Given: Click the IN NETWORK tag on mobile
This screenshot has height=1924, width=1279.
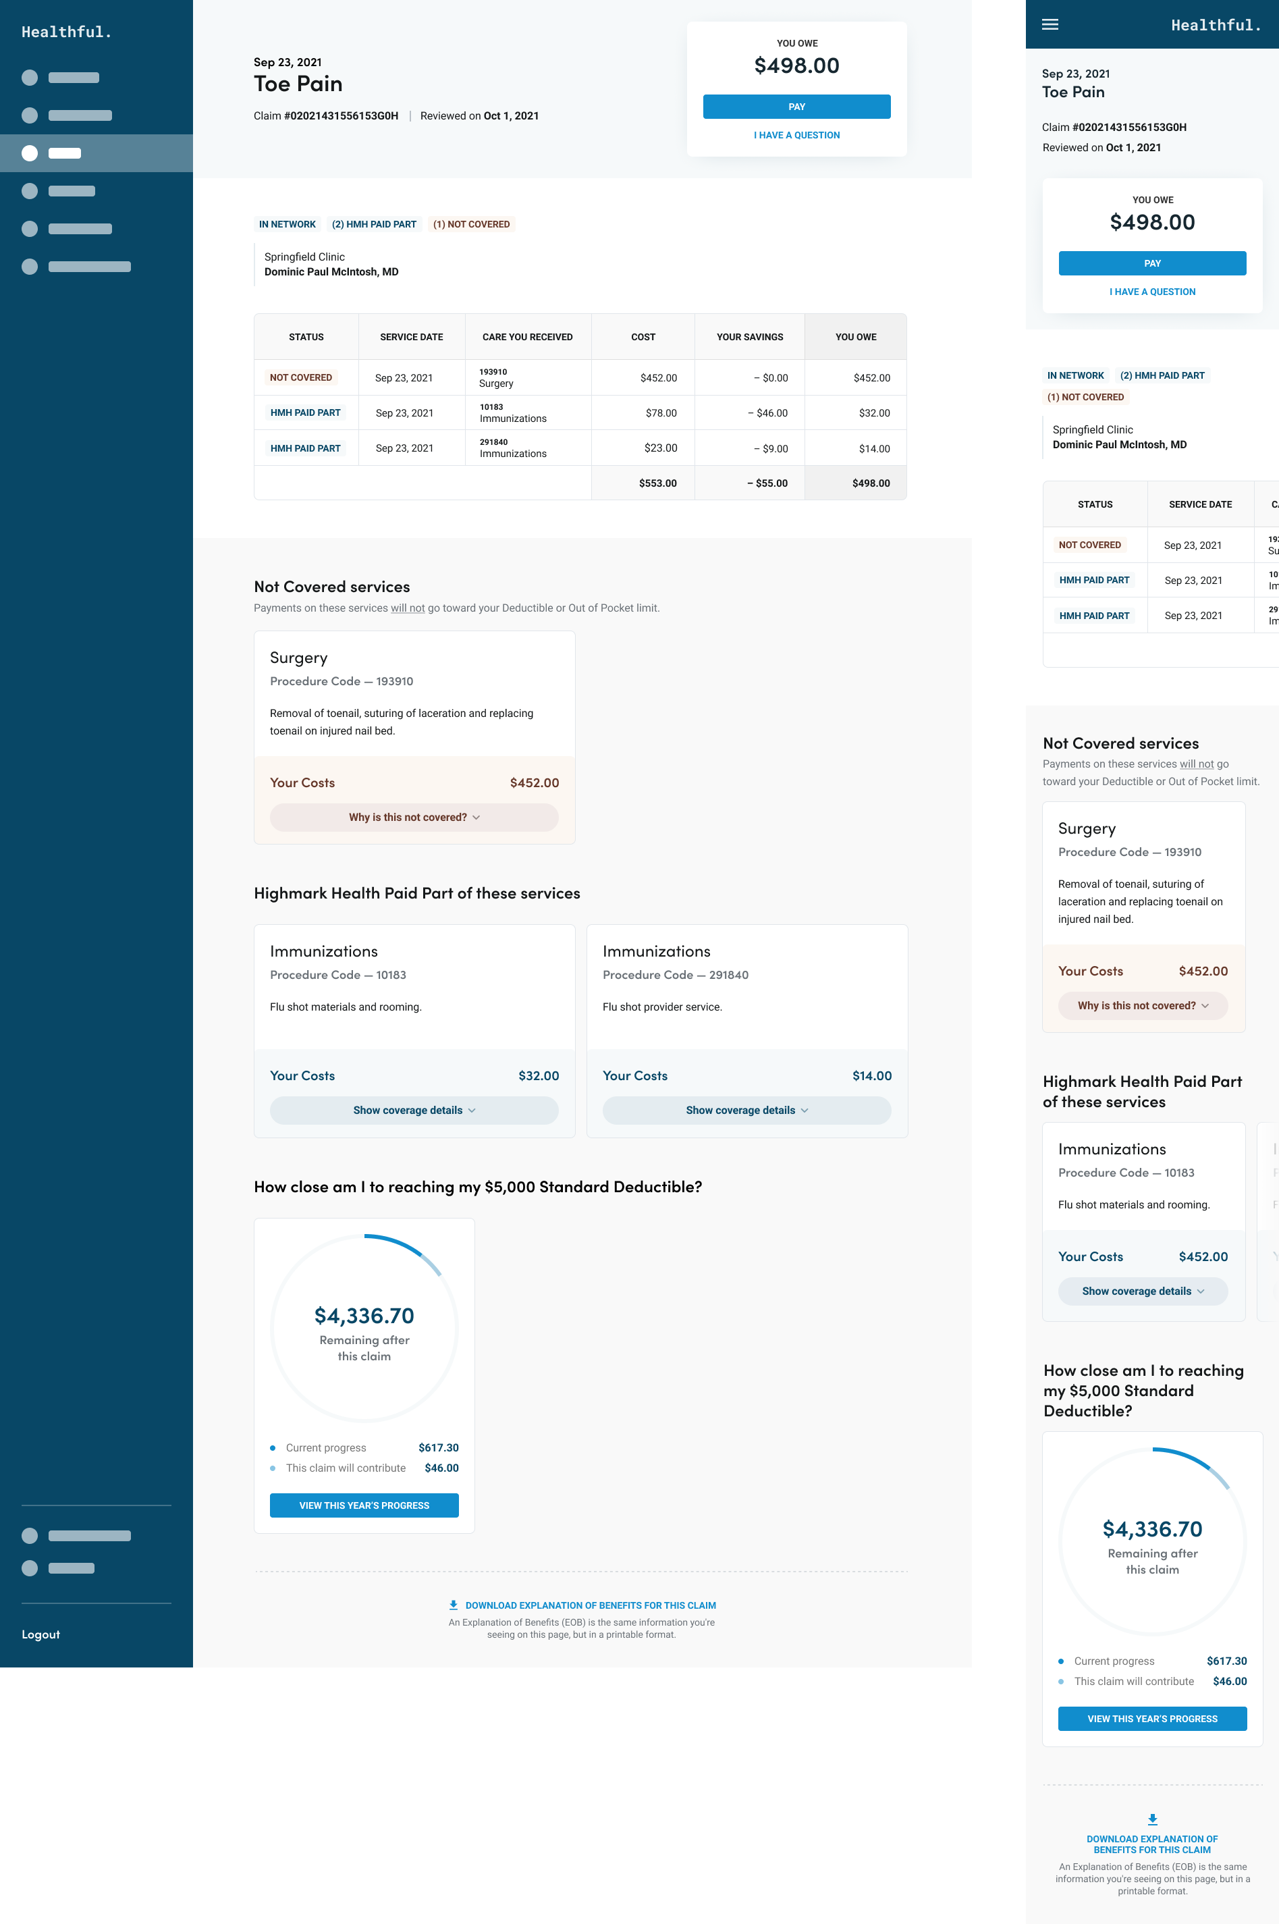Looking at the screenshot, I should pyautogui.click(x=1075, y=375).
